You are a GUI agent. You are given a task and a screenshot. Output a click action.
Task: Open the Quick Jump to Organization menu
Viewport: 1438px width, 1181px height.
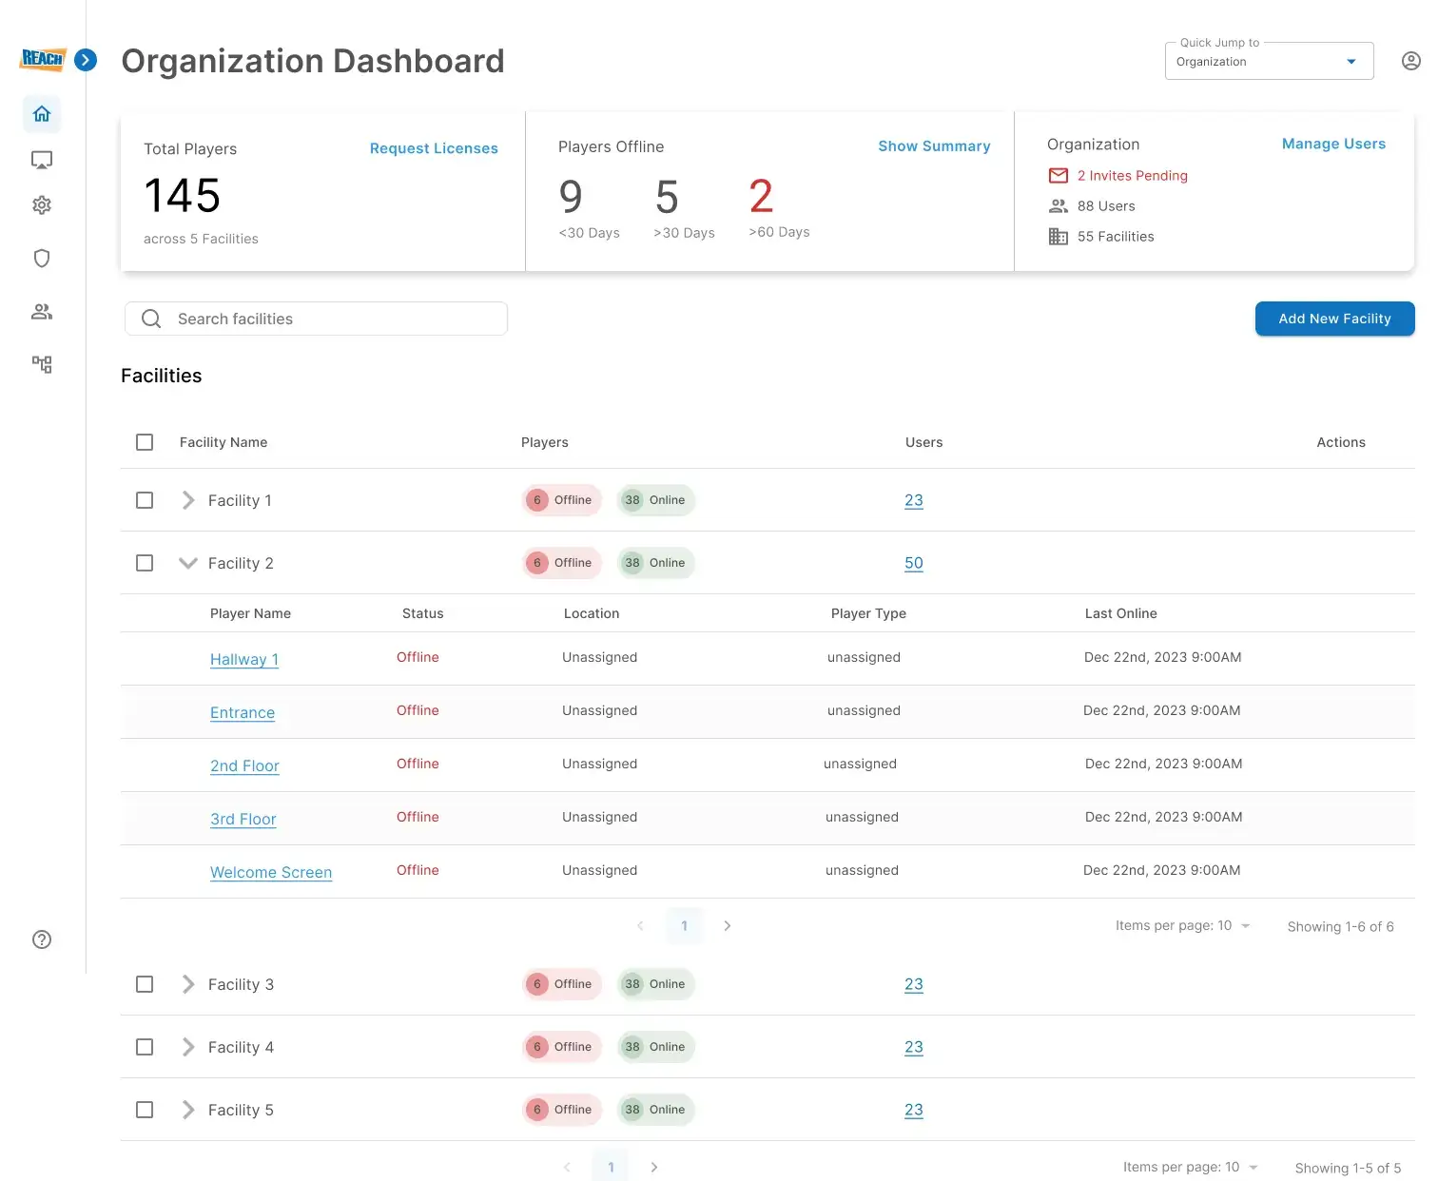pos(1269,61)
